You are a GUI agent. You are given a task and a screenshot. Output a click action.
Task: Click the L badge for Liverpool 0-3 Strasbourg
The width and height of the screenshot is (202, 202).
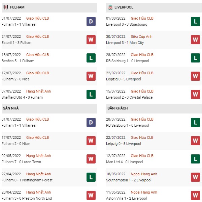click(x=195, y=22)
